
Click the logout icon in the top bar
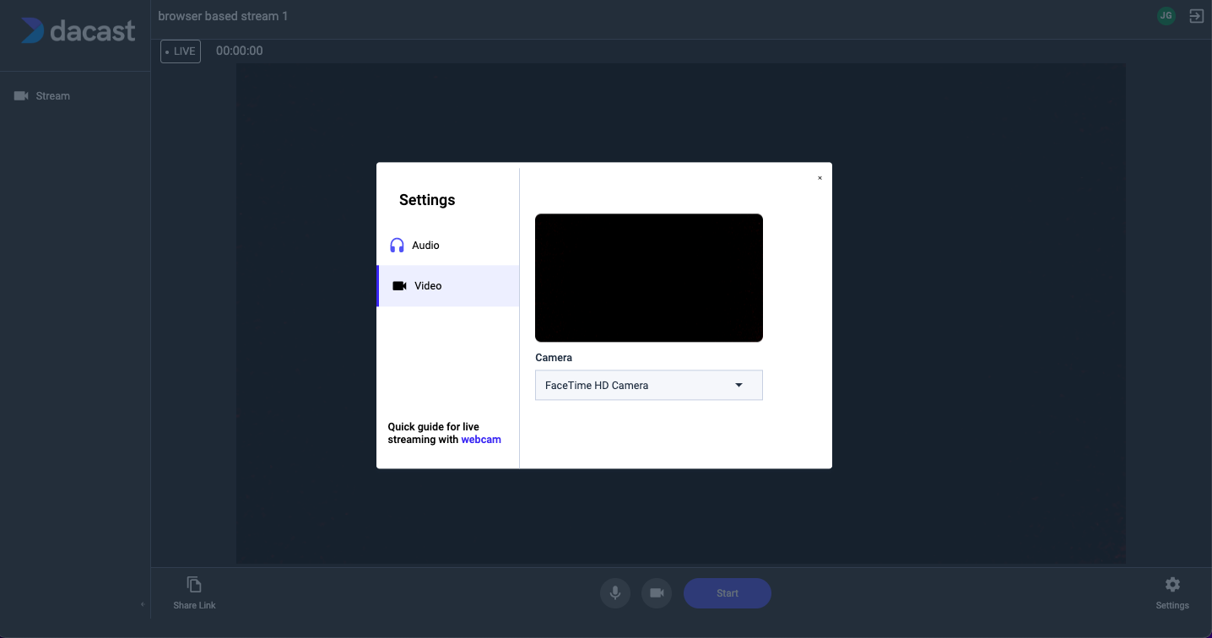tap(1196, 15)
